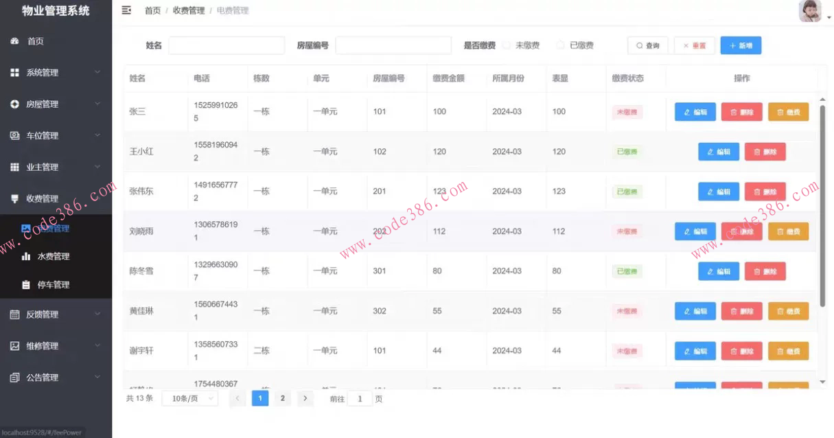Screen dimensions: 834x438
Task: Select the 未缴费 radio button filter
Action: click(507, 45)
